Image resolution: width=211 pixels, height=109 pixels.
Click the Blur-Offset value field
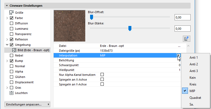click(183, 17)
